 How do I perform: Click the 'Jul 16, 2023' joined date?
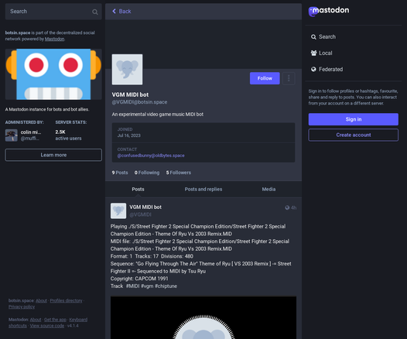128,135
